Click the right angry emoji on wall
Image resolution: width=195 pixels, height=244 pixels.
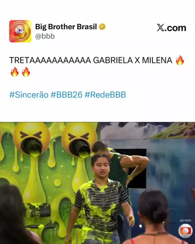[x=79, y=139]
